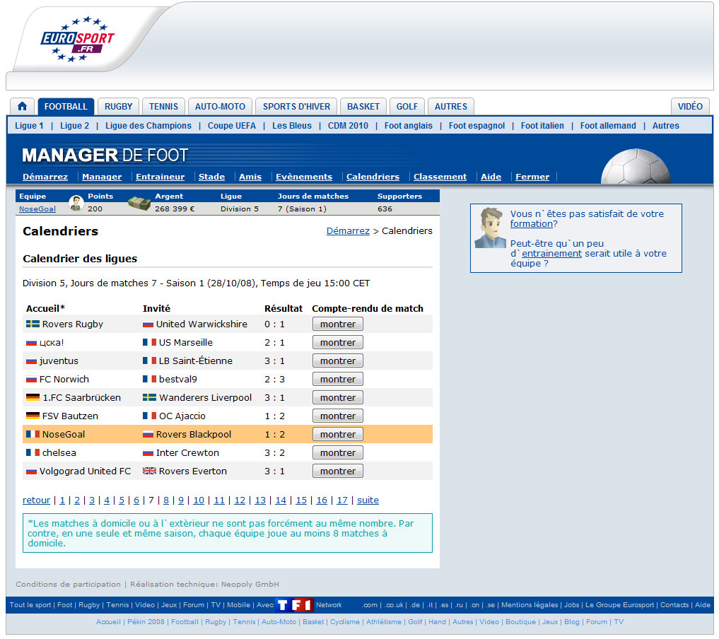Show match report for 1.FC Saarbrücken match

coord(337,397)
